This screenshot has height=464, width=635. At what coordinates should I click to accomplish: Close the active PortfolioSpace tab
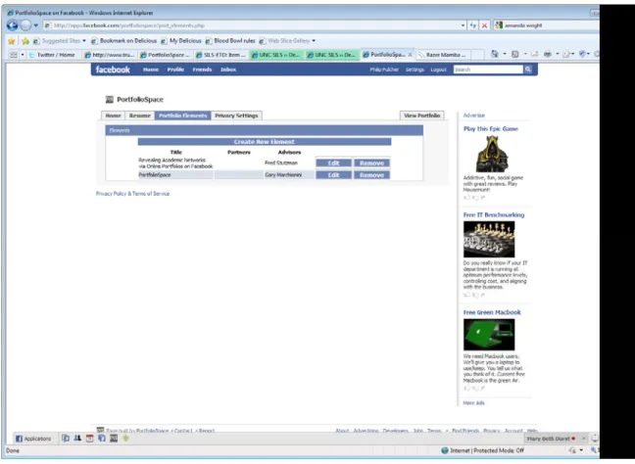pos(410,55)
